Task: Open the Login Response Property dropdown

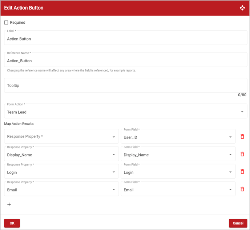Action: pos(61,171)
